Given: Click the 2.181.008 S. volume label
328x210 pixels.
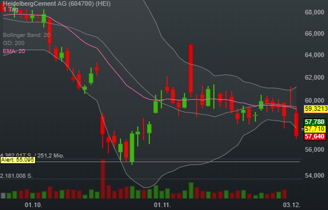Looking at the screenshot, I should (x=16, y=175).
